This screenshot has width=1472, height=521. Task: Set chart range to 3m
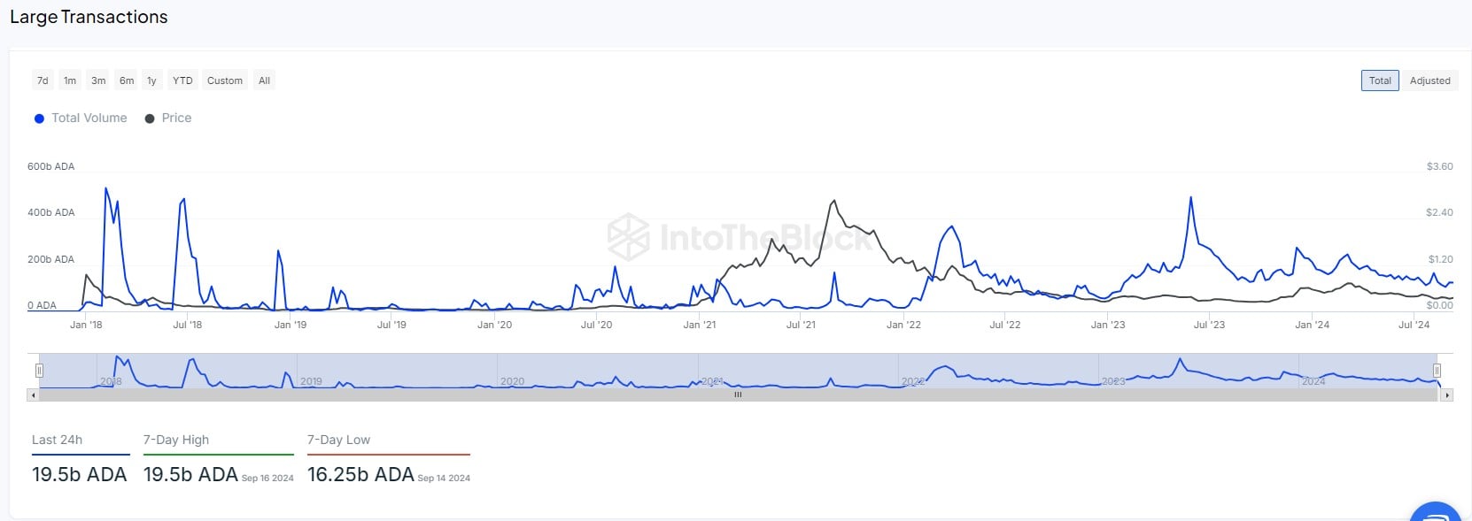click(98, 80)
